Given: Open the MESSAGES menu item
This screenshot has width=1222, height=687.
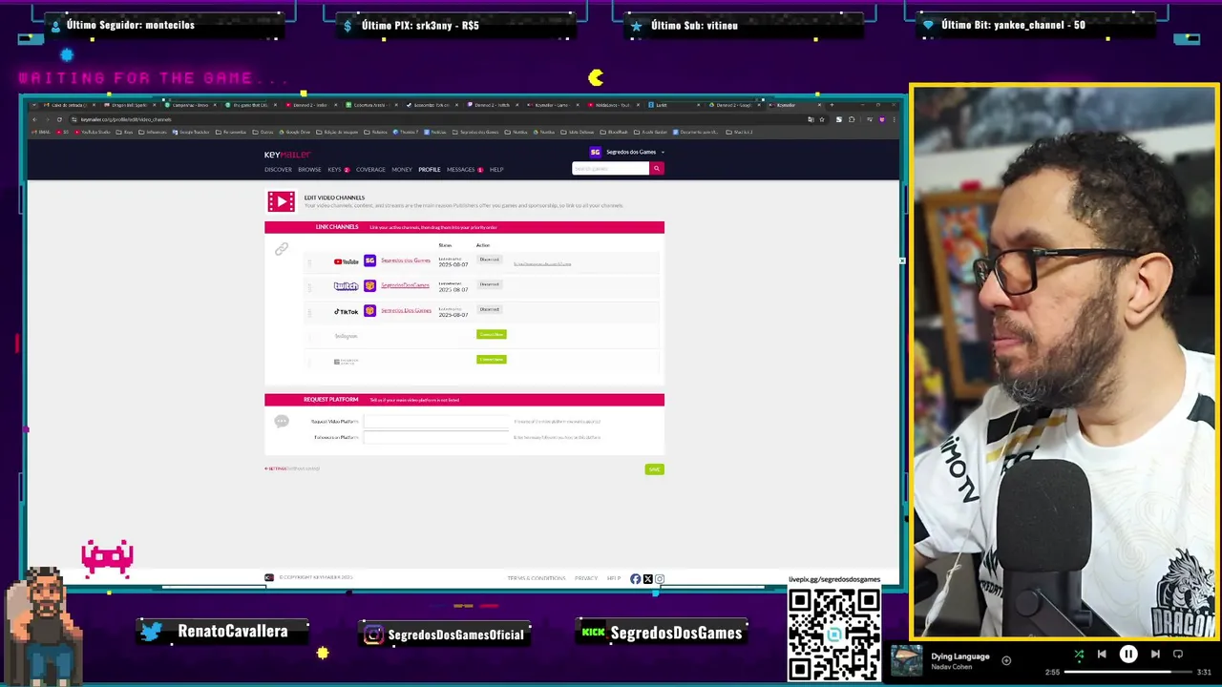Looking at the screenshot, I should pyautogui.click(x=460, y=170).
